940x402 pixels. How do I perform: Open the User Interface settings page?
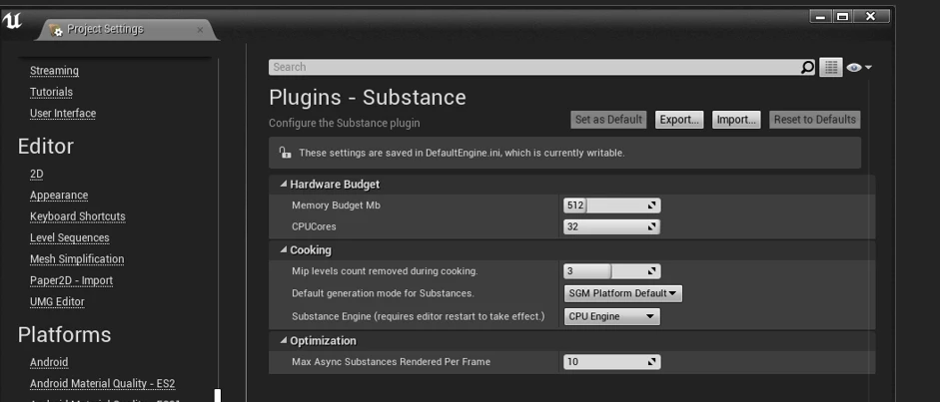[x=63, y=114]
